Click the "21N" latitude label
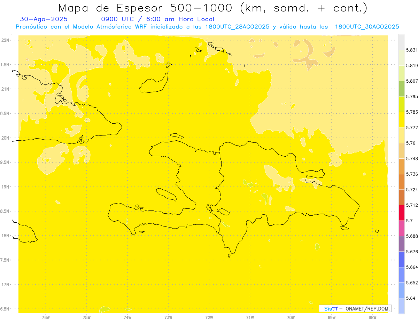 pos(5,89)
